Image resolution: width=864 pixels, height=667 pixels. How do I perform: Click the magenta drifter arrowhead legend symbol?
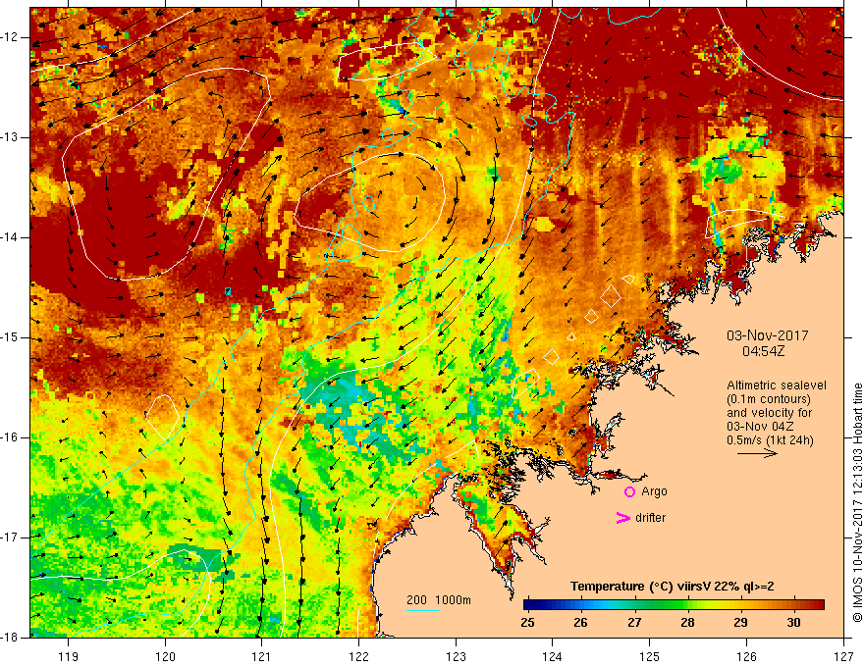pyautogui.click(x=622, y=518)
